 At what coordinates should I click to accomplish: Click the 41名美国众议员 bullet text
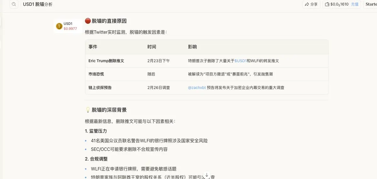[x=149, y=141]
